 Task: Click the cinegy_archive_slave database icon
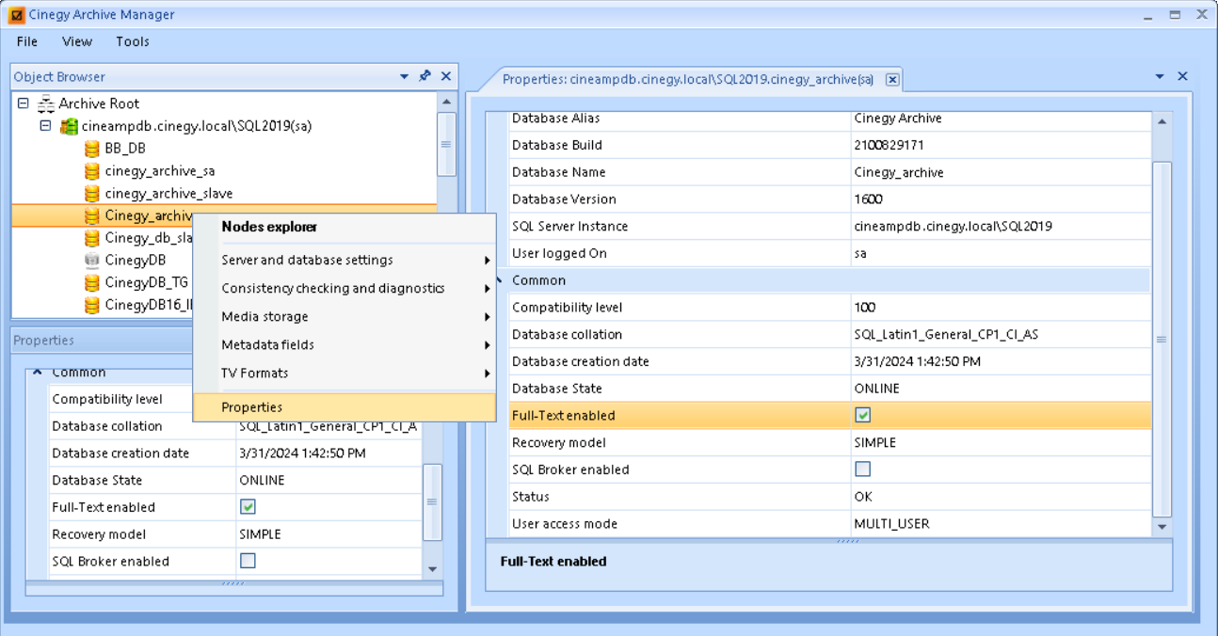click(x=91, y=194)
